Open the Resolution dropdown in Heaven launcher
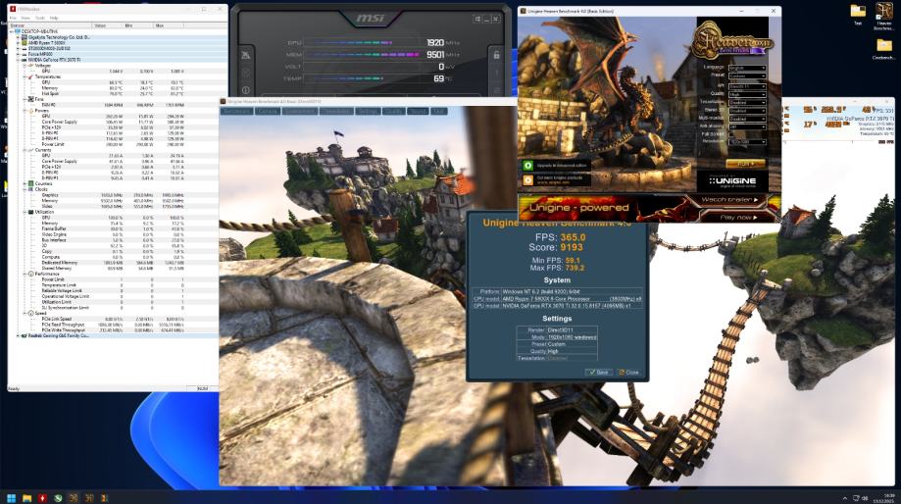Image resolution: width=901 pixels, height=504 pixels. click(x=747, y=141)
